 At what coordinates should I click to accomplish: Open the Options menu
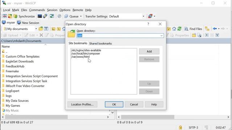tap(65, 10)
